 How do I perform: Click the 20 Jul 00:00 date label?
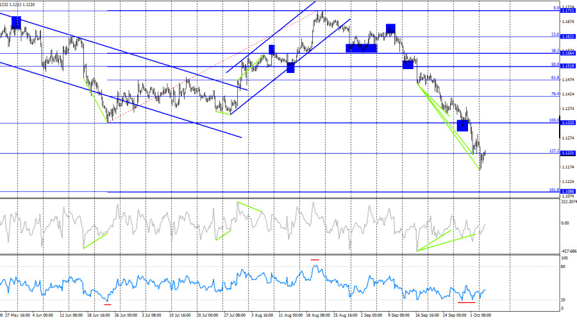coord(207,316)
